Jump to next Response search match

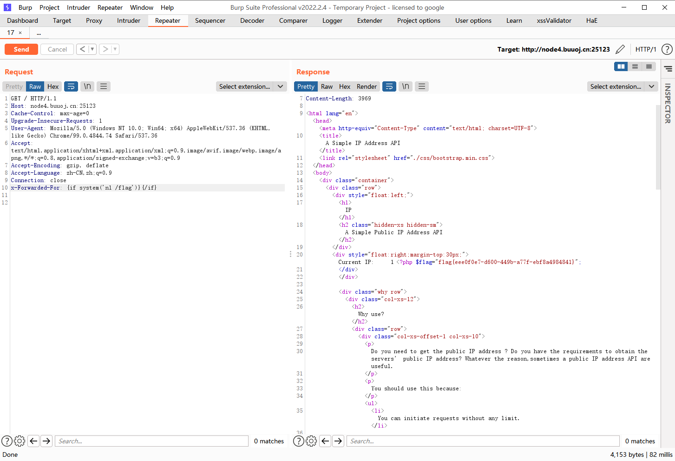tap(338, 441)
